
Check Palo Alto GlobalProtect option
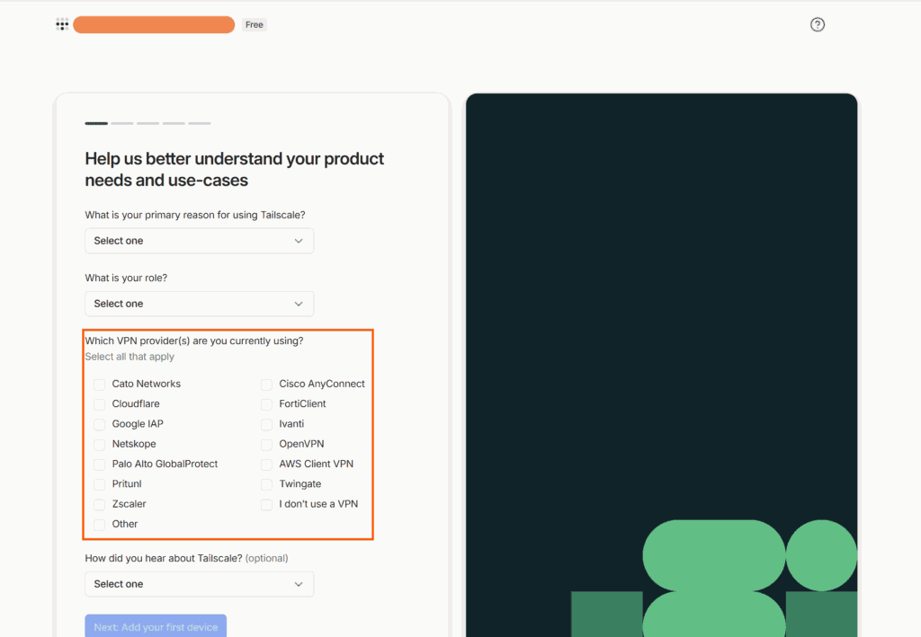[x=100, y=464]
